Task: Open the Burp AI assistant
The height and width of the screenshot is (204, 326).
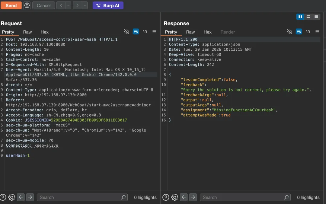Action: pyautogui.click(x=108, y=5)
